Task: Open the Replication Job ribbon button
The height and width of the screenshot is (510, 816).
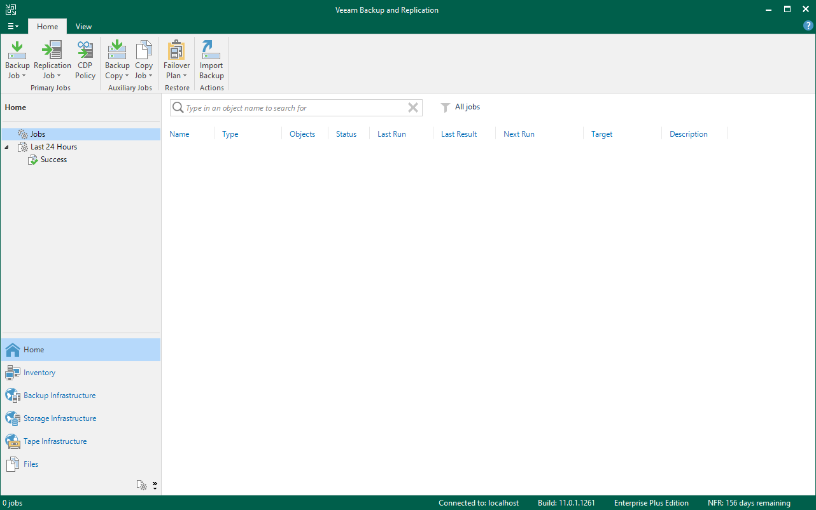Action: (x=52, y=51)
